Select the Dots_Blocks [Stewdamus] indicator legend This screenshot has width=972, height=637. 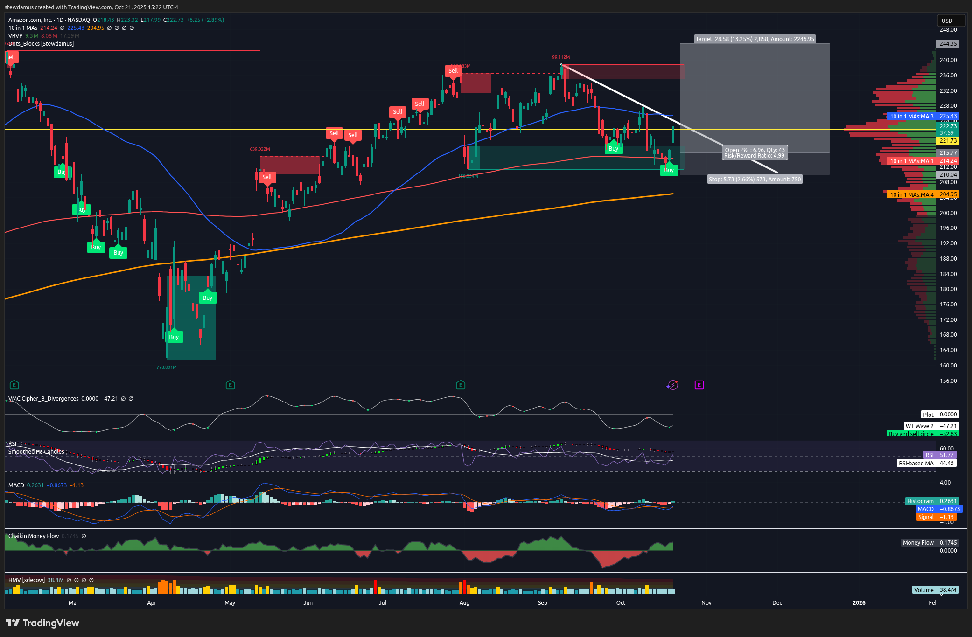(x=41, y=44)
